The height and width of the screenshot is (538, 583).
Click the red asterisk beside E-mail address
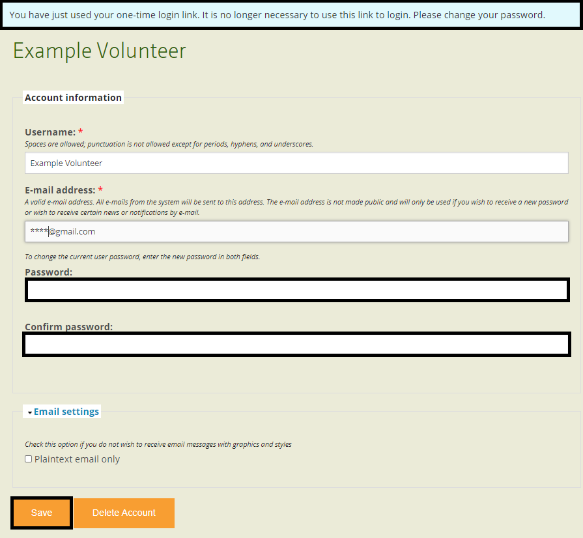tap(101, 190)
